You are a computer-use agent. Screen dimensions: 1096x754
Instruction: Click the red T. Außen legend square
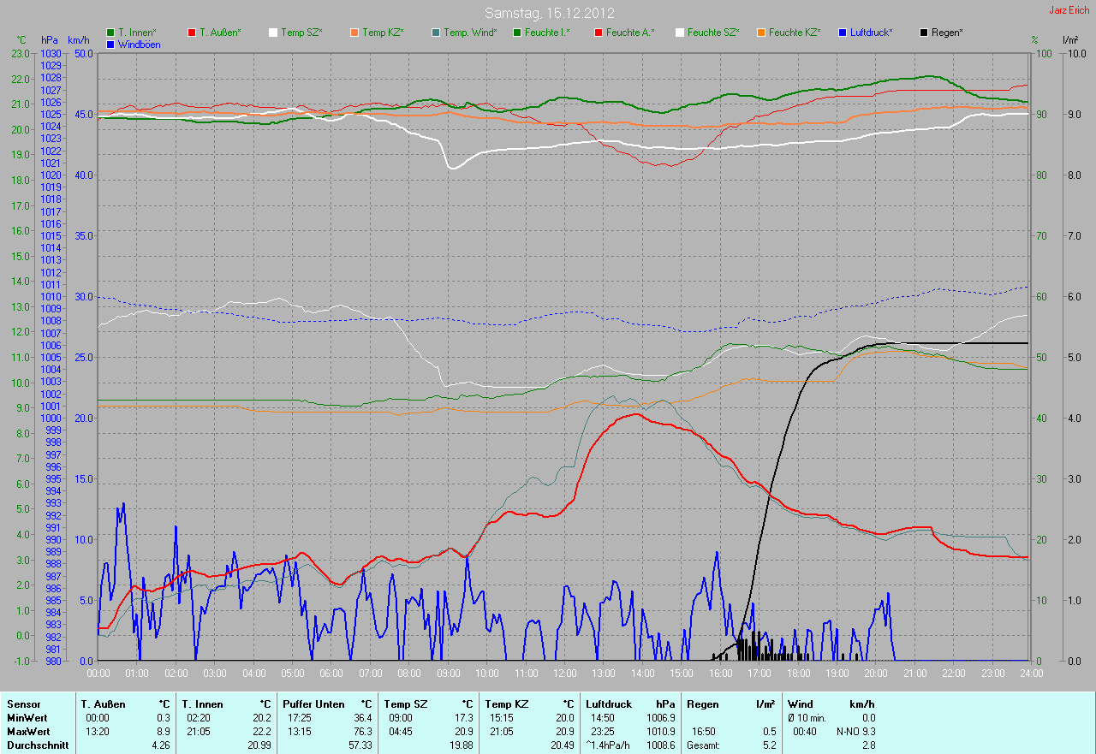(192, 33)
